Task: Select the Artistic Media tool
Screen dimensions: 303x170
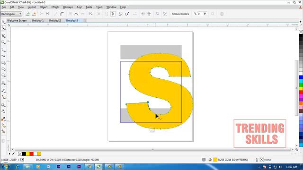Action: pyautogui.click(x=3, y=56)
